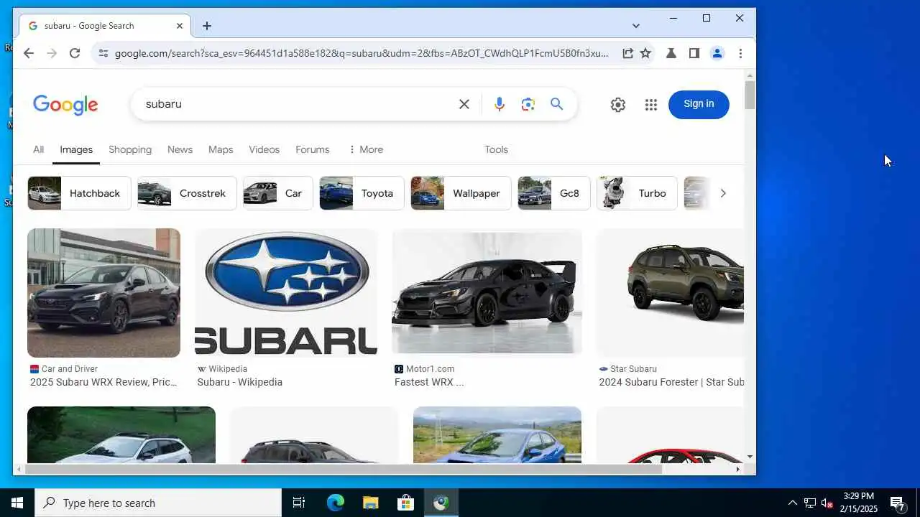Open the white Subaru wagon image
This screenshot has width=920, height=517.
click(121, 435)
